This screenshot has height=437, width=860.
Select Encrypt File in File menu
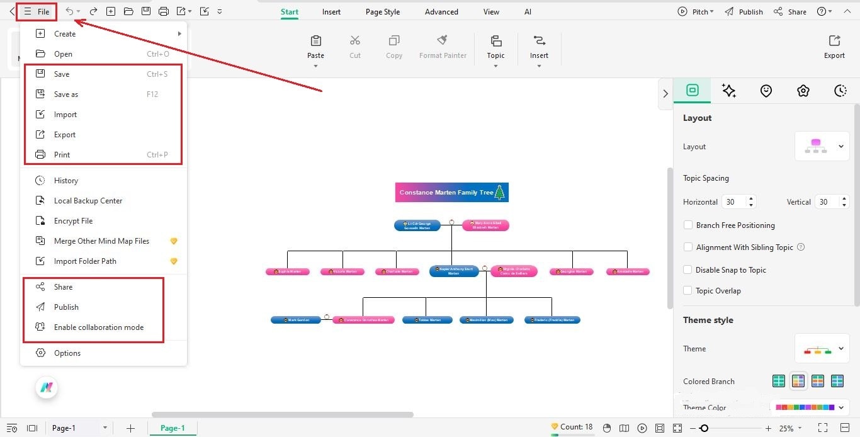[x=104, y=221]
